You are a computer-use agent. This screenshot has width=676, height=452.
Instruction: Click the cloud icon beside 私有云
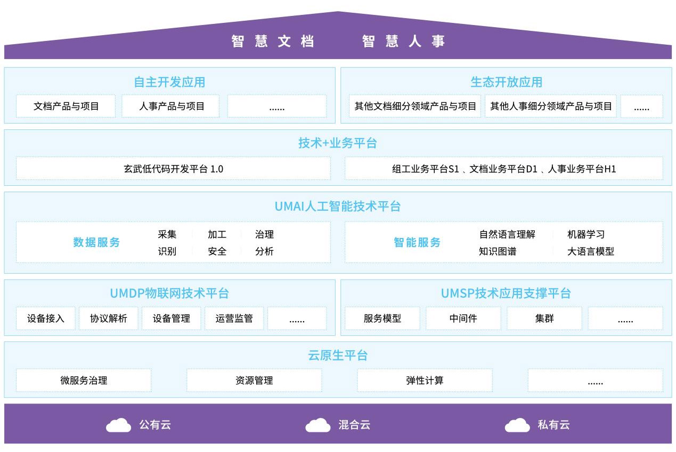tap(517, 425)
